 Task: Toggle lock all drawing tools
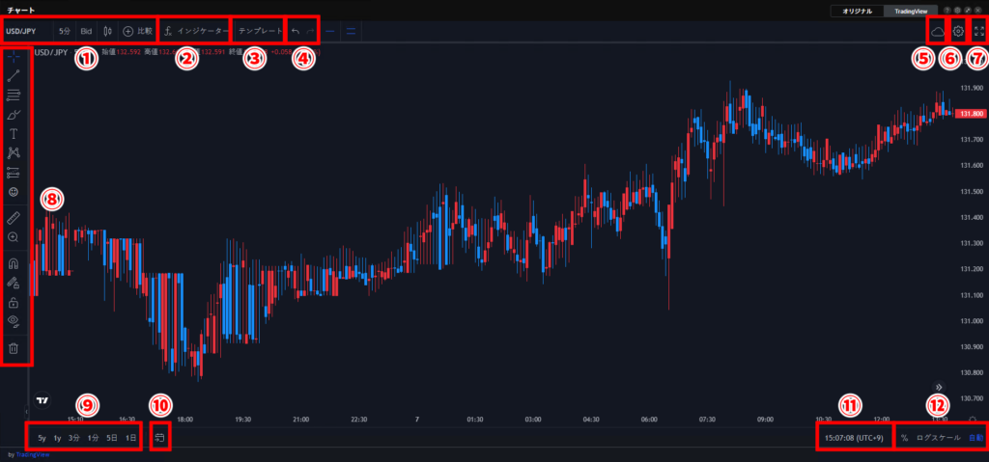[14, 303]
